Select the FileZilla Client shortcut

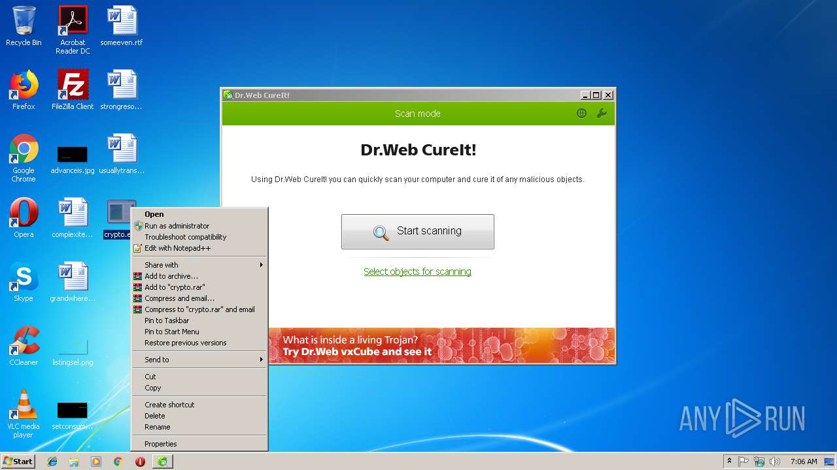click(73, 90)
